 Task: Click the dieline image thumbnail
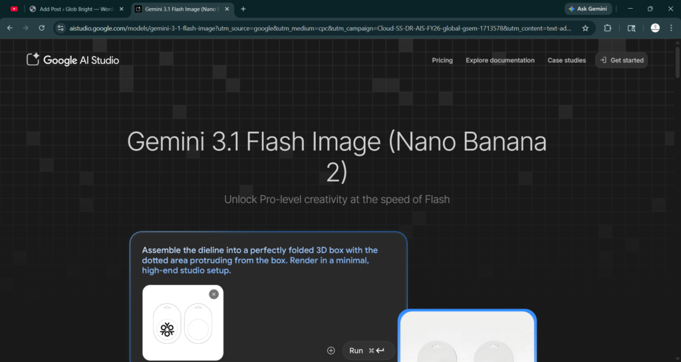[183, 324]
